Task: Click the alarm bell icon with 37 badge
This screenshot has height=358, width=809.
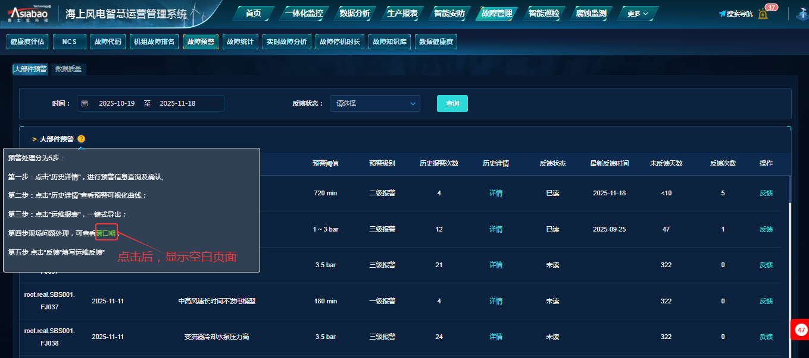Action: click(x=763, y=14)
